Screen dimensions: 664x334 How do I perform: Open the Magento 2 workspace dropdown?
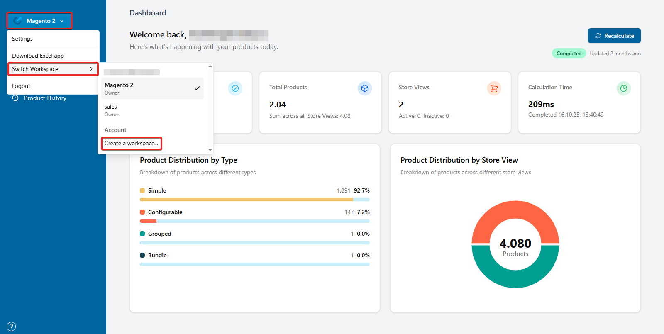click(40, 21)
